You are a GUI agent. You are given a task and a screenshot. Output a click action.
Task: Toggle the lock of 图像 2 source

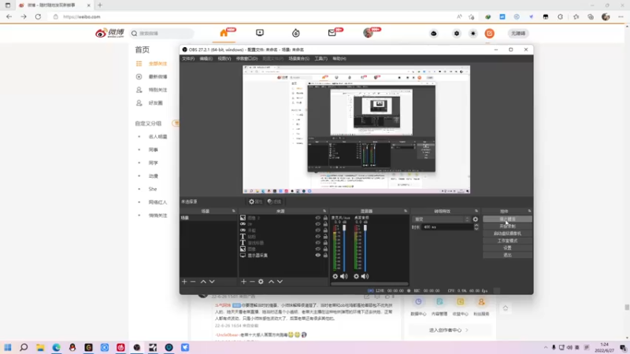[325, 218]
